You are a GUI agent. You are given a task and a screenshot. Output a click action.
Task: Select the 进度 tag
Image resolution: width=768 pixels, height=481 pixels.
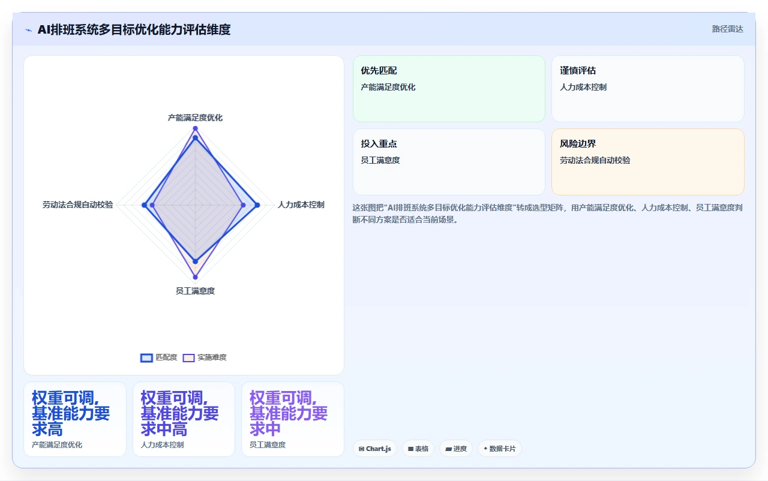456,449
